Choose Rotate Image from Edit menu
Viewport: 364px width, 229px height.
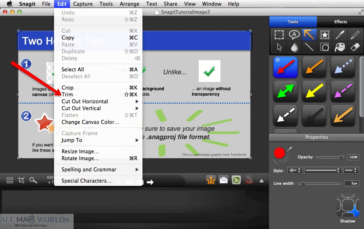tap(98, 158)
